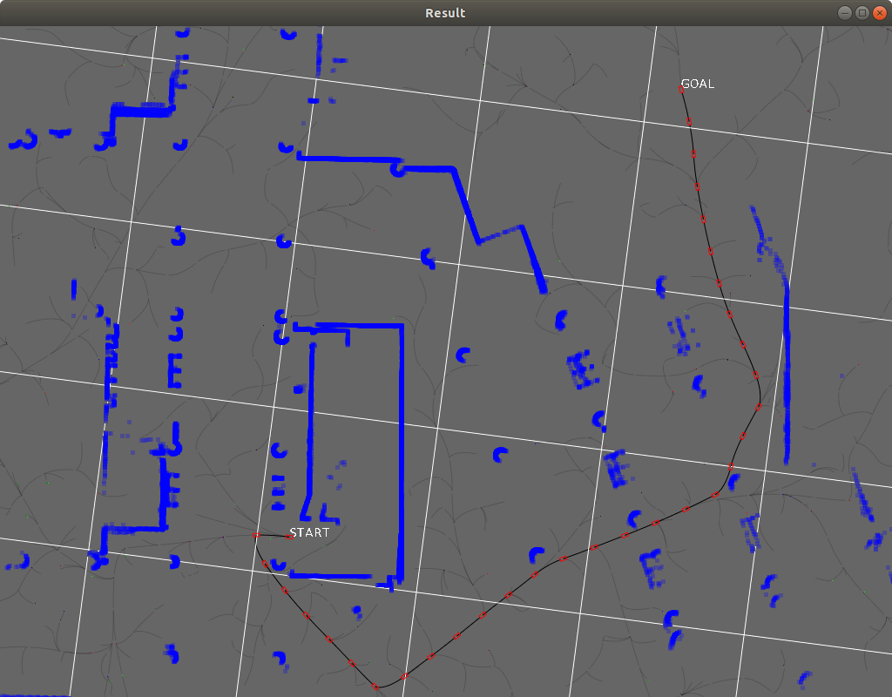The image size is (892, 697).
Task: Click the C-shaped blue obstacle near map center
Action: [x=462, y=355]
